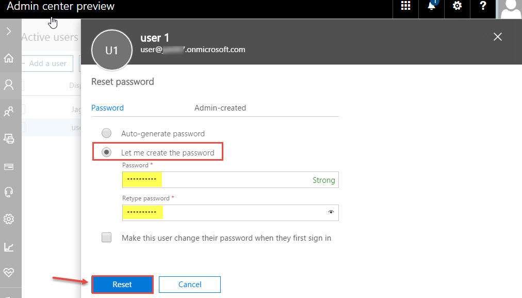The image size is (522, 298).
Task: Open Groups icon in left sidebar
Action: tap(9, 111)
